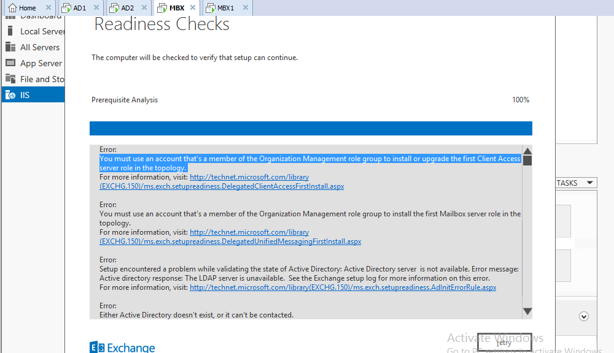Click the first Mailbox server role error text
Image resolution: width=614 pixels, height=353 pixels.
pyautogui.click(x=309, y=219)
